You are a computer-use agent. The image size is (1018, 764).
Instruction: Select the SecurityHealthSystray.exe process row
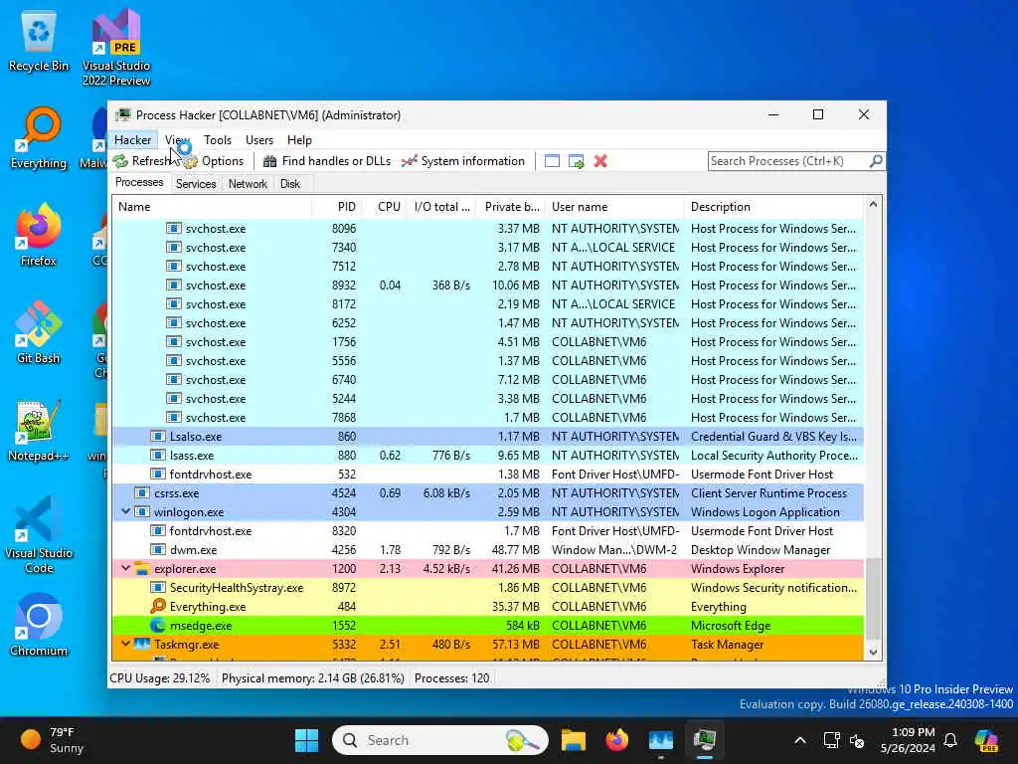pyautogui.click(x=487, y=587)
